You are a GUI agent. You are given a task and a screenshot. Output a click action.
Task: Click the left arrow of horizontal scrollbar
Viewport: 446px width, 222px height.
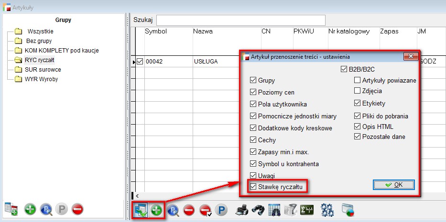[137, 196]
